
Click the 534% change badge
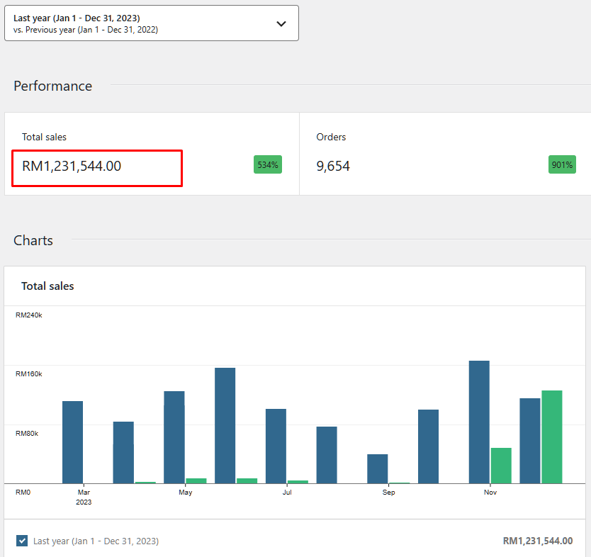point(268,164)
